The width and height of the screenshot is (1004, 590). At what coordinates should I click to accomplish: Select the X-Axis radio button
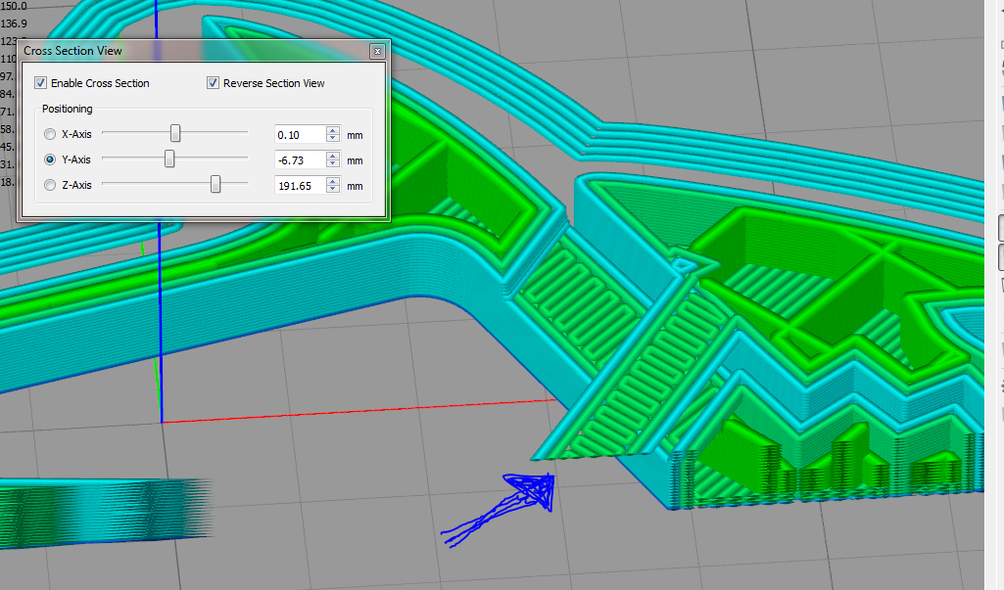coord(50,134)
